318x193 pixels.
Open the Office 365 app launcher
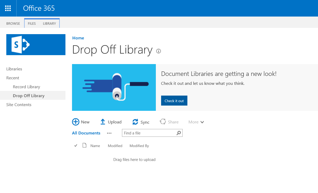(8, 8)
